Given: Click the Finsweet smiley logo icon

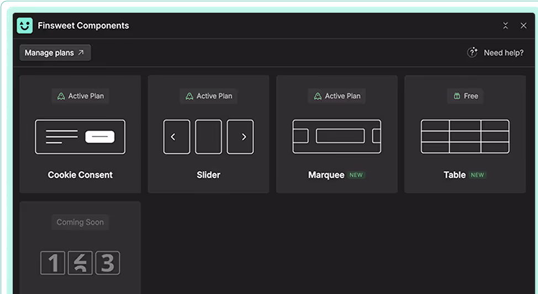Looking at the screenshot, I should pyautogui.click(x=25, y=26).
